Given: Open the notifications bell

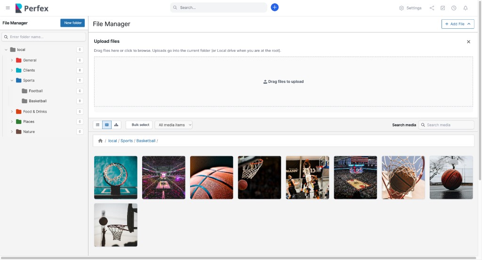Looking at the screenshot, I should point(465,8).
